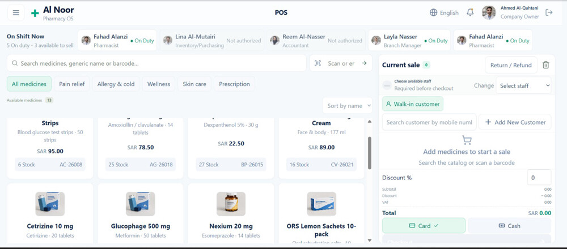
Task: Click ORS Lemon Sachets product image
Action: point(321,204)
